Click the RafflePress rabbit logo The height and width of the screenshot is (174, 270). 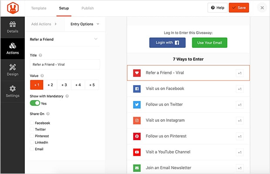13,8
